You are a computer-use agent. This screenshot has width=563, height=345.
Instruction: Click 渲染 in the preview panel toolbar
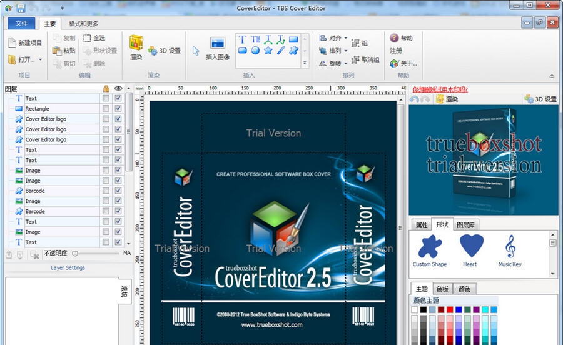coord(447,99)
